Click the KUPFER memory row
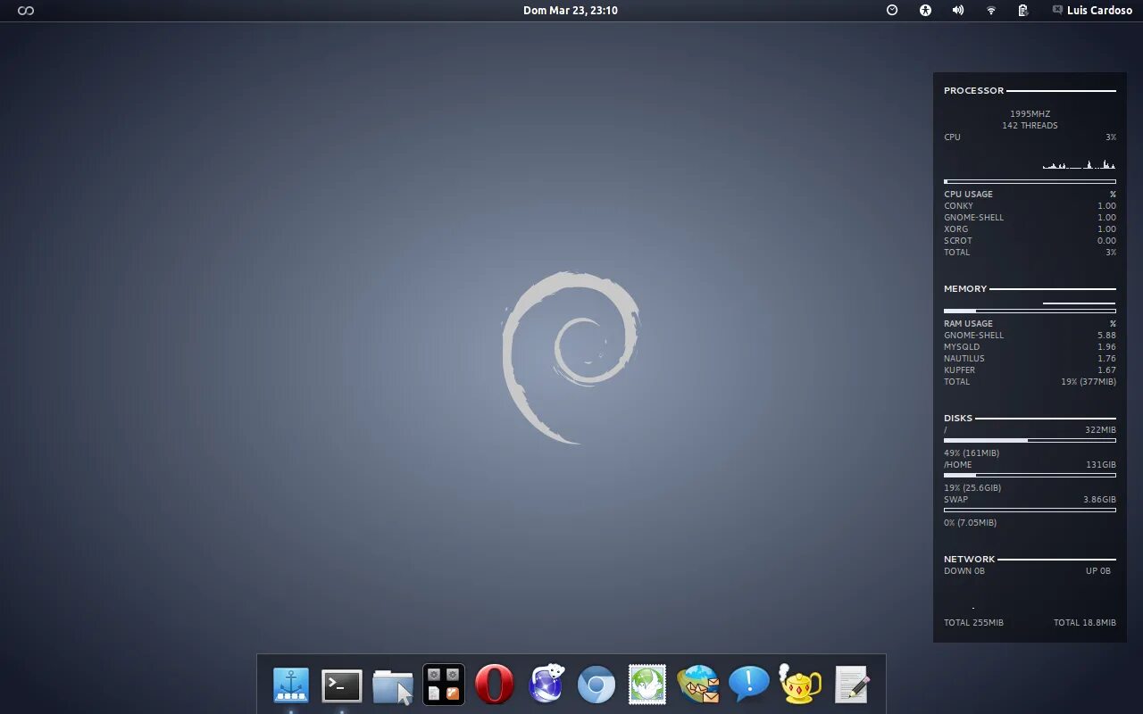Image resolution: width=1143 pixels, height=714 pixels. click(1030, 370)
